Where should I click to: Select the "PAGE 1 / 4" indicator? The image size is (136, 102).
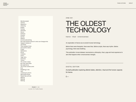(36, 87)
